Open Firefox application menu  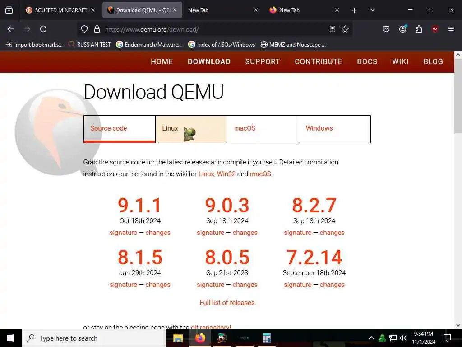click(x=451, y=29)
